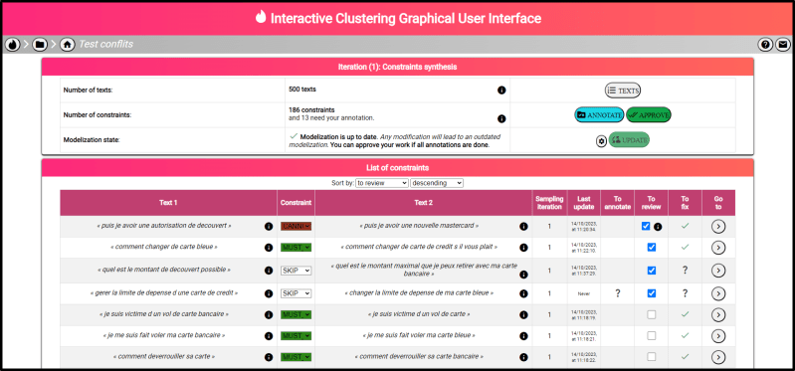This screenshot has width=795, height=371.
Task: Uncheck To review for 'comment changer de carte bleue' row
Action: coord(652,248)
